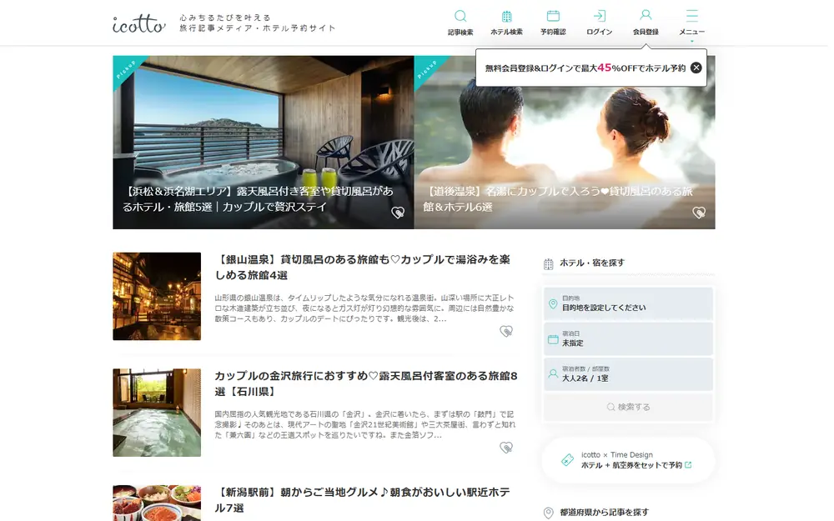Click 金沢 article description starting 国内屈指
This screenshot has height=521, width=834.
click(365, 425)
